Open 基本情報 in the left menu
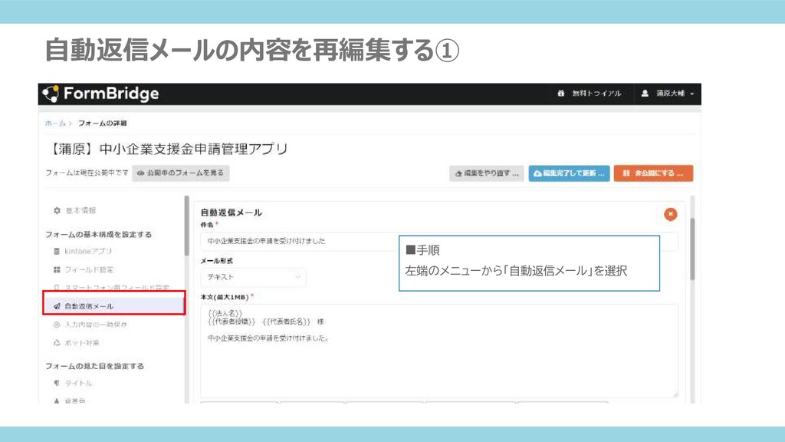 [x=80, y=210]
